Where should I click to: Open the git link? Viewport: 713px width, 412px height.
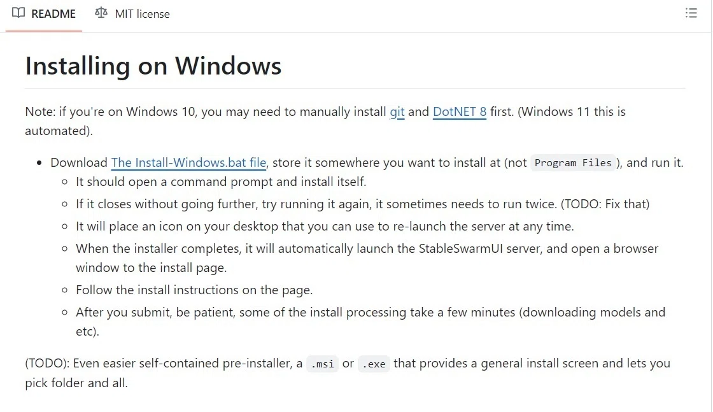tap(397, 112)
